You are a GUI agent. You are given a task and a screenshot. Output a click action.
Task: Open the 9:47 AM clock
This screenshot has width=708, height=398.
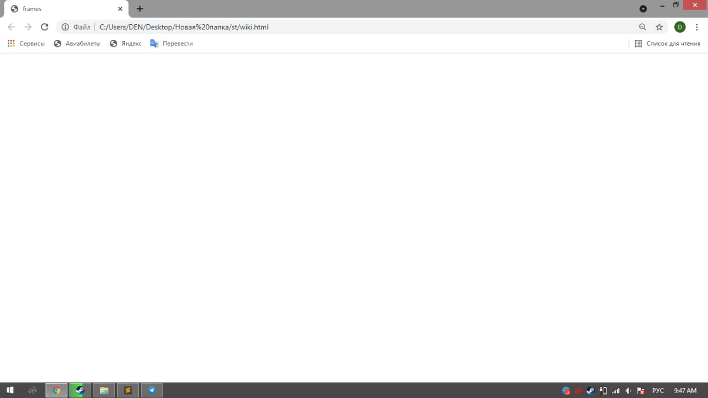pyautogui.click(x=685, y=391)
